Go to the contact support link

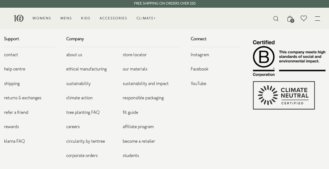(x=11, y=55)
